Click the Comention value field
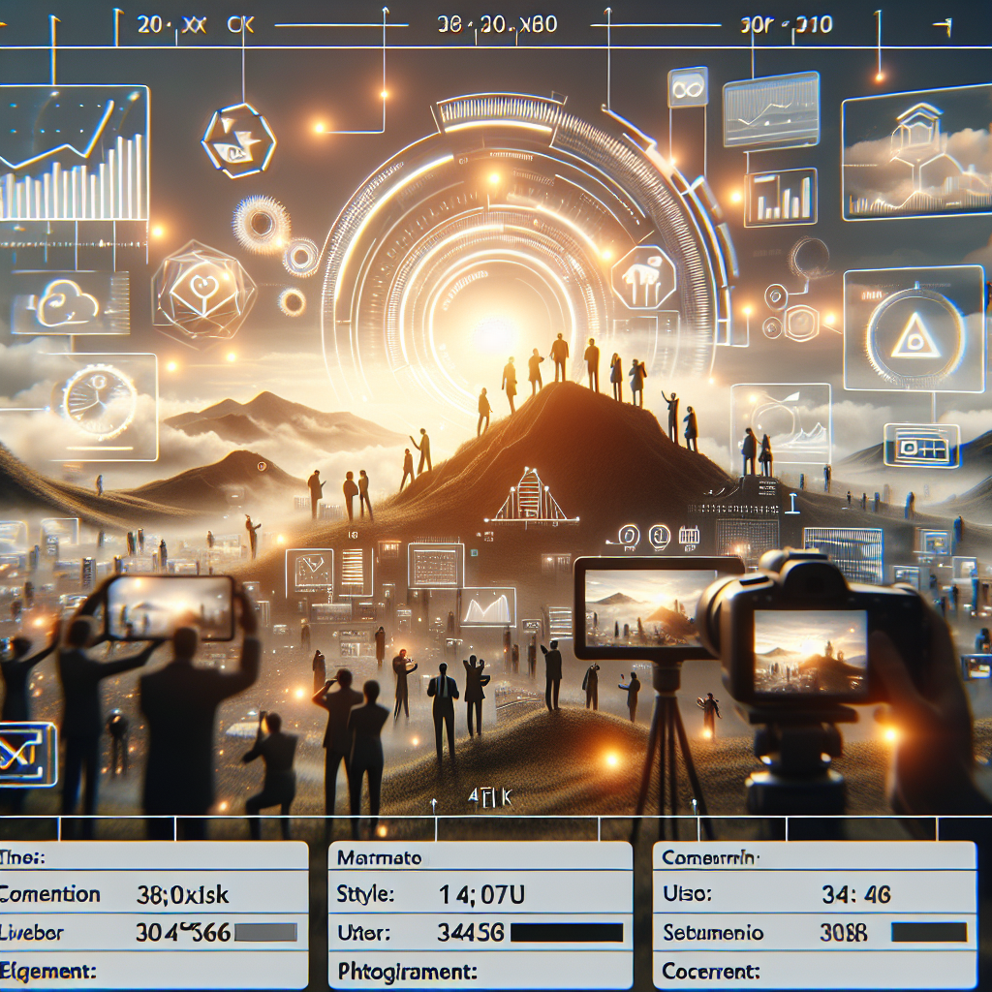Viewport: 992px width, 992px height. (182, 894)
